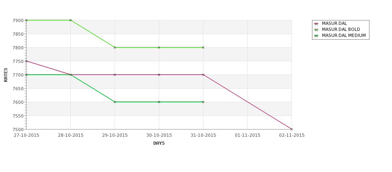Click the 01-11-2015 x-axis date label
This screenshot has width=392, height=172.
tap(248, 136)
